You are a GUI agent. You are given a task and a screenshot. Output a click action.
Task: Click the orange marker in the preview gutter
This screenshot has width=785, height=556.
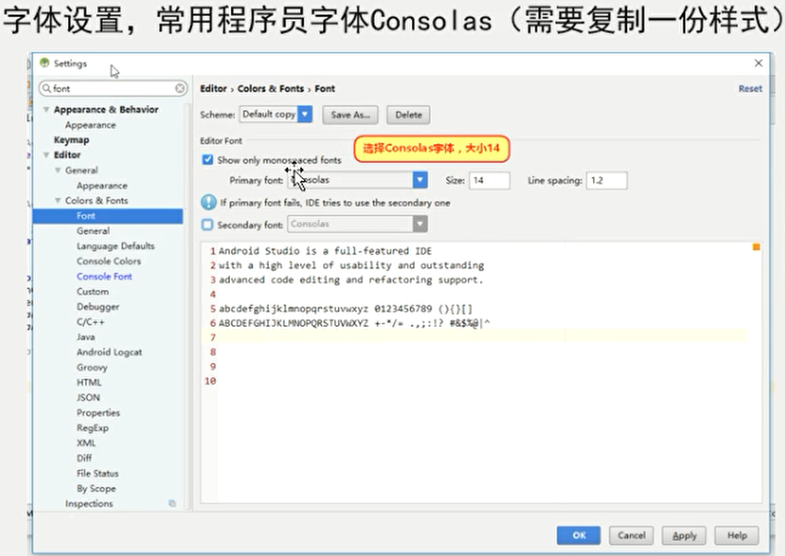point(756,247)
